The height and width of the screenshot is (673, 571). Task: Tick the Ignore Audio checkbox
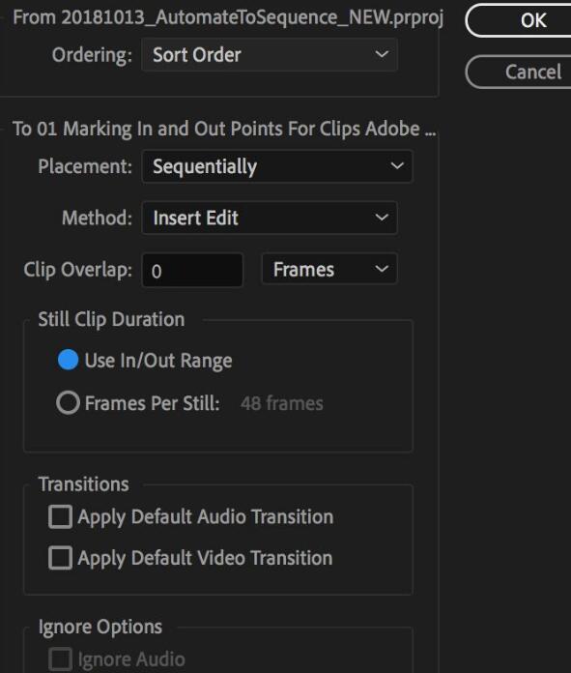(60, 658)
